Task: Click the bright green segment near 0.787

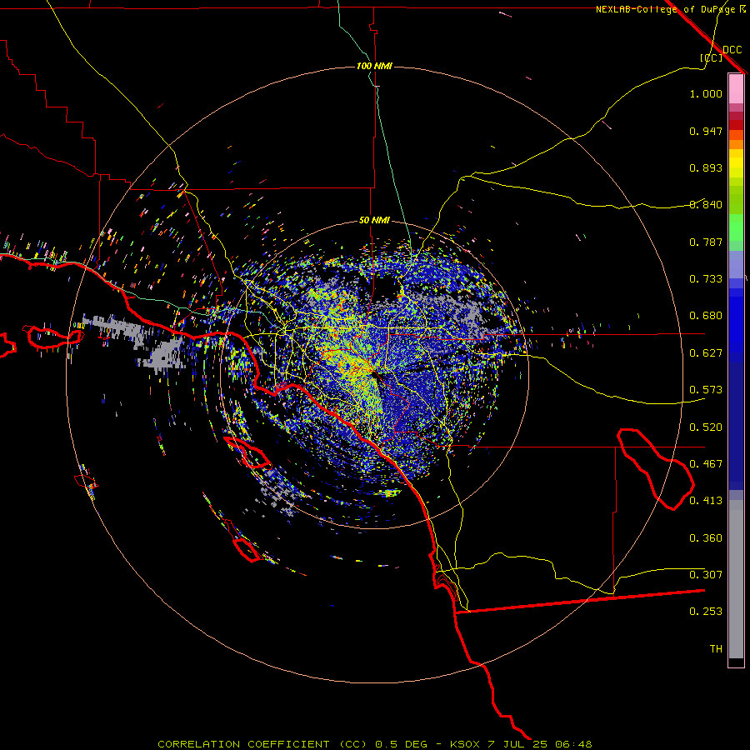Action: [736, 227]
